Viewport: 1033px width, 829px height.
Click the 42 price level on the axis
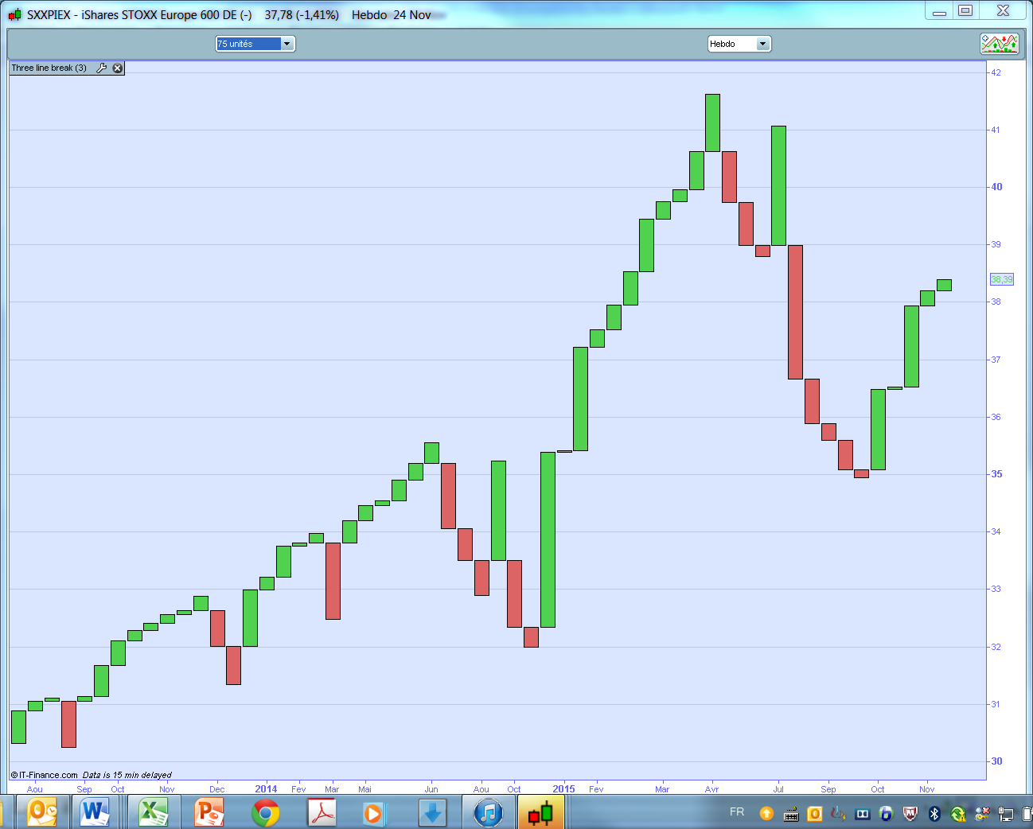click(996, 72)
